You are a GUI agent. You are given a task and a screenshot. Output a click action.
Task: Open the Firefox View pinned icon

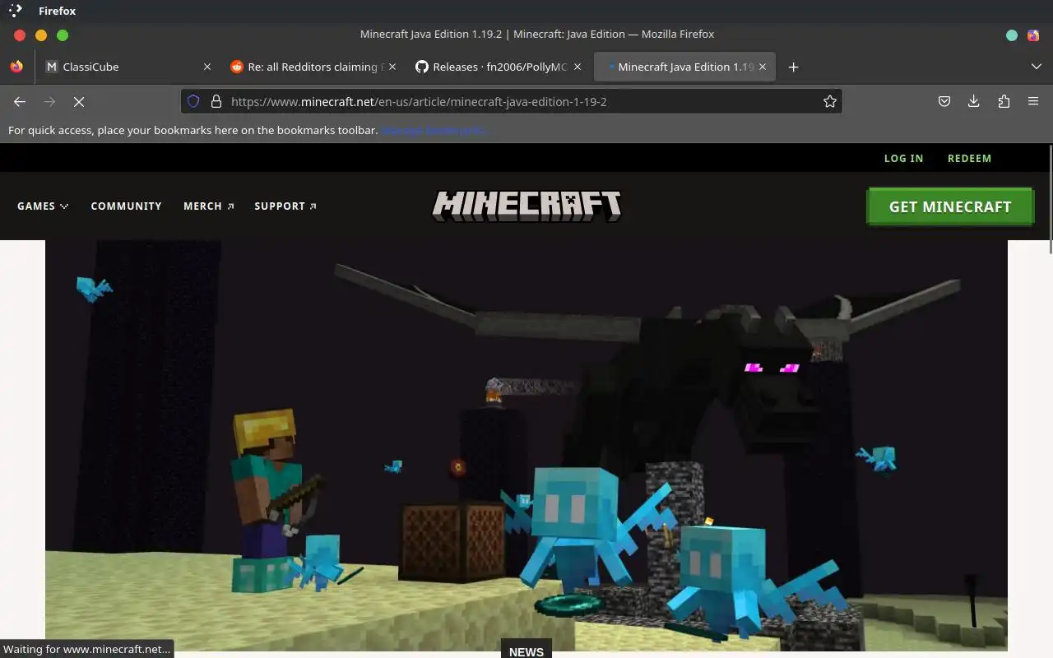pos(16,67)
